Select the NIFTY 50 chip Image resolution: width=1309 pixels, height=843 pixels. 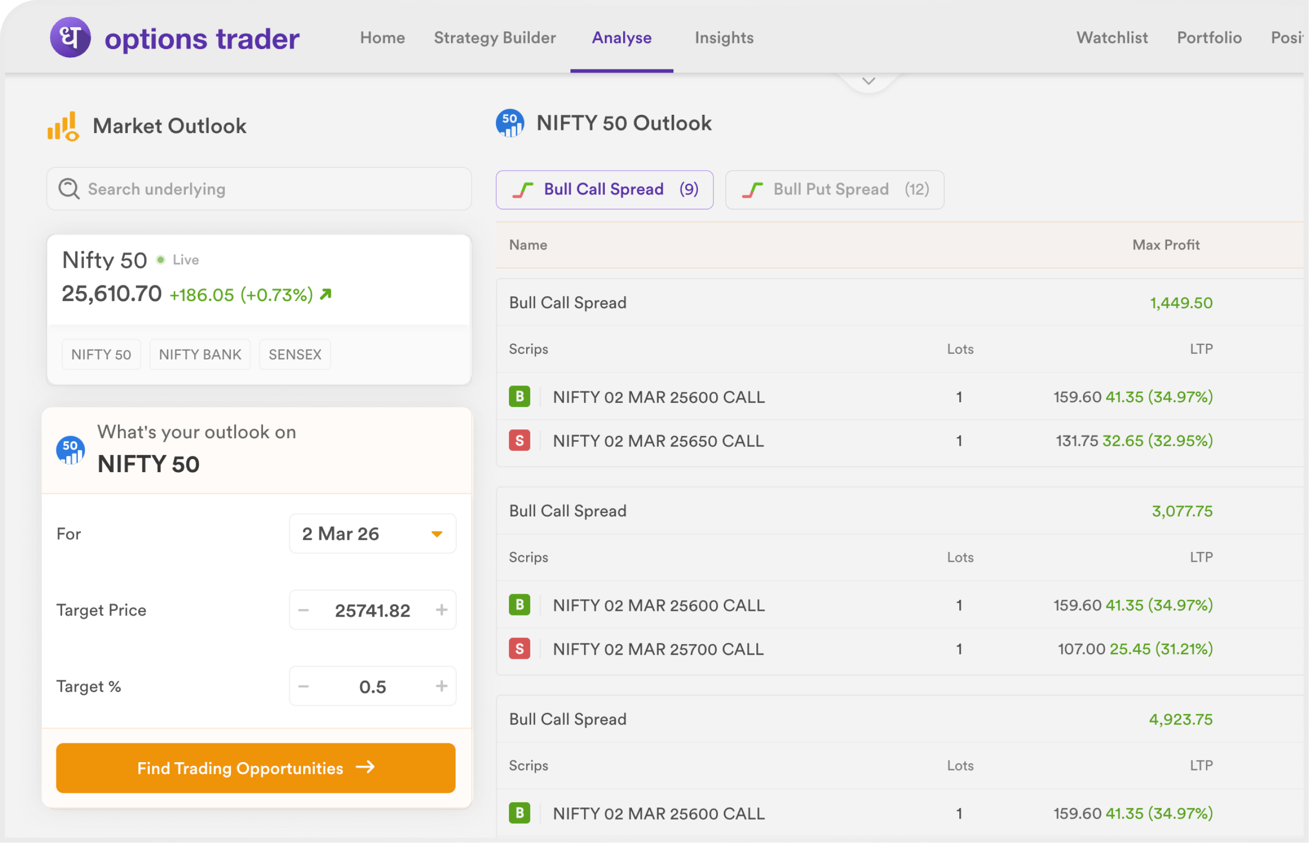(101, 355)
